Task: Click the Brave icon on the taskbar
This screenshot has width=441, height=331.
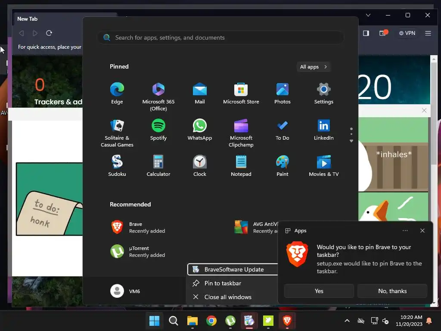Action: tap(287, 321)
